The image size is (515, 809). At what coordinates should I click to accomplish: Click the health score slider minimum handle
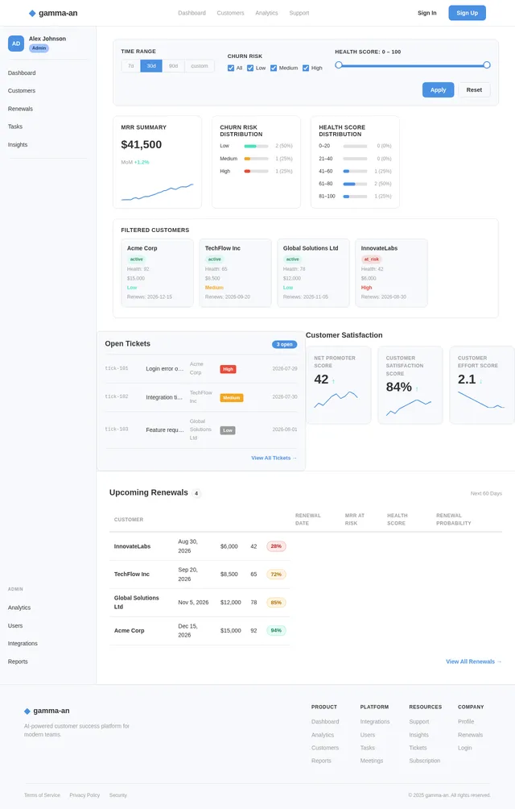[338, 65]
